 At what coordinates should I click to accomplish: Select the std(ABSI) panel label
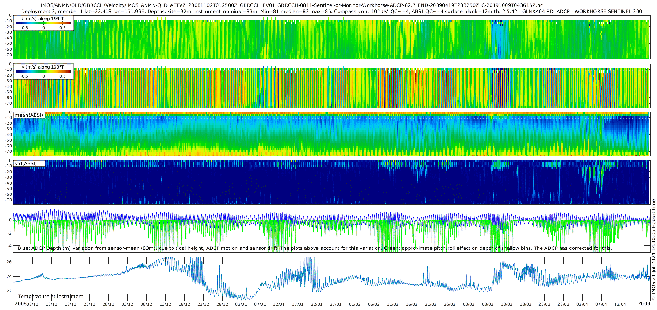click(29, 163)
